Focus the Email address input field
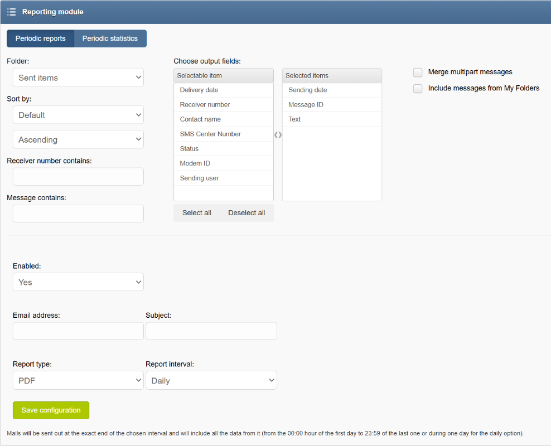Viewport: 551px width, 446px height. pyautogui.click(x=79, y=331)
